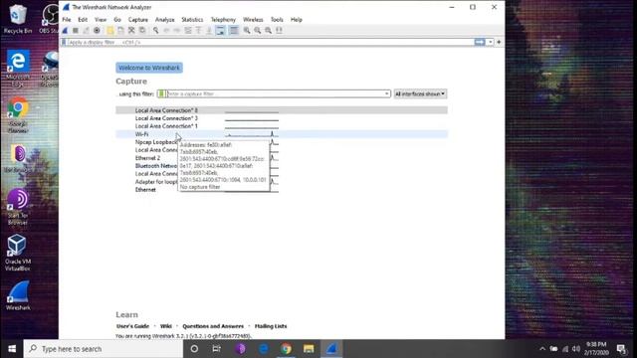Viewport: 637px width, 358px height.
Task: Select Local Area Connection* 8 interface
Action: click(x=282, y=110)
